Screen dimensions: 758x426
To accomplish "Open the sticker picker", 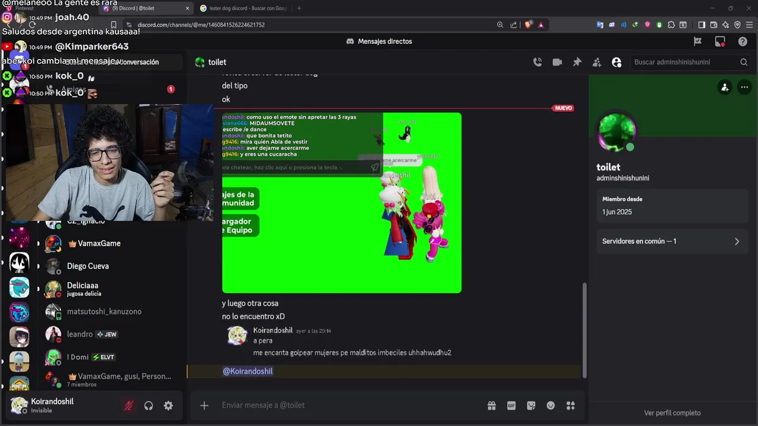I will 531,405.
